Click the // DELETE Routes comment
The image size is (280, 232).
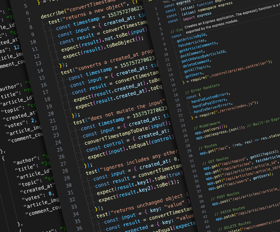[234, 226]
